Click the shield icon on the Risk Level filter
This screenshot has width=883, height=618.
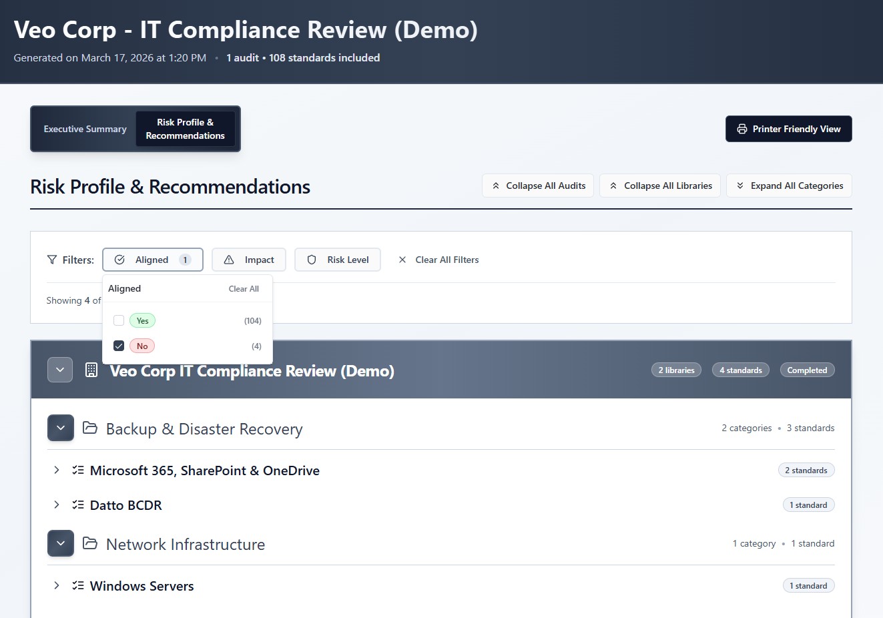tap(312, 260)
